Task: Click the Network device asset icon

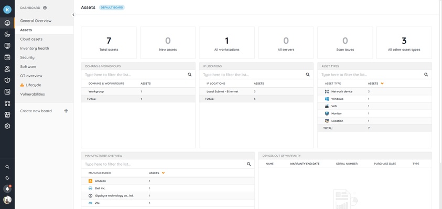Action: tap(327, 91)
